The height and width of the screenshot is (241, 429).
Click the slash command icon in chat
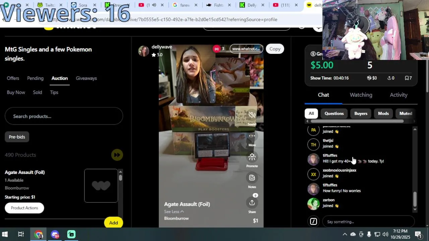[313, 222]
